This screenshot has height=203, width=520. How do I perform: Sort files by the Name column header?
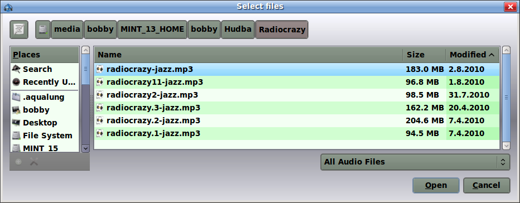pos(248,55)
